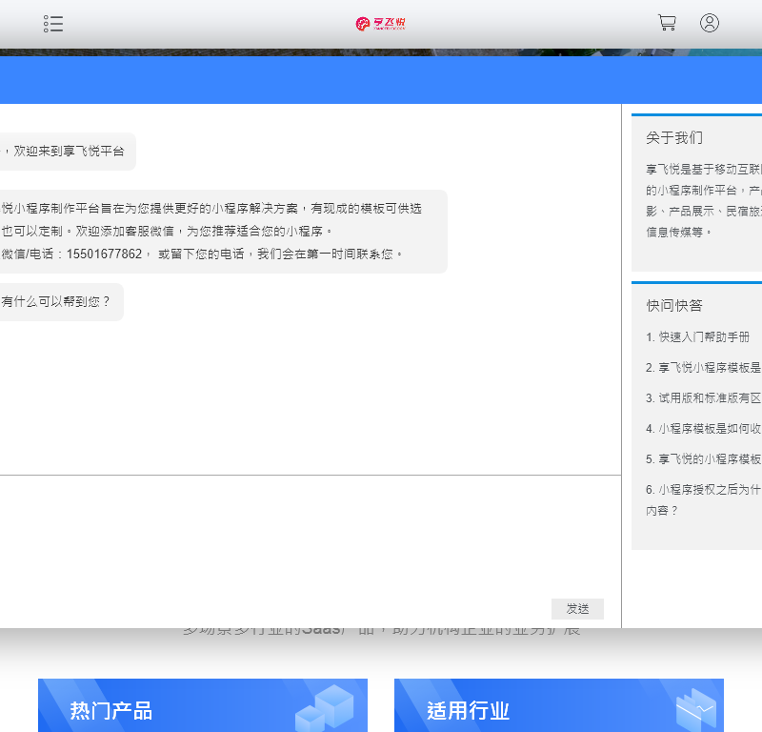Focus the chat message input area
762x732 pixels.
coord(311,535)
